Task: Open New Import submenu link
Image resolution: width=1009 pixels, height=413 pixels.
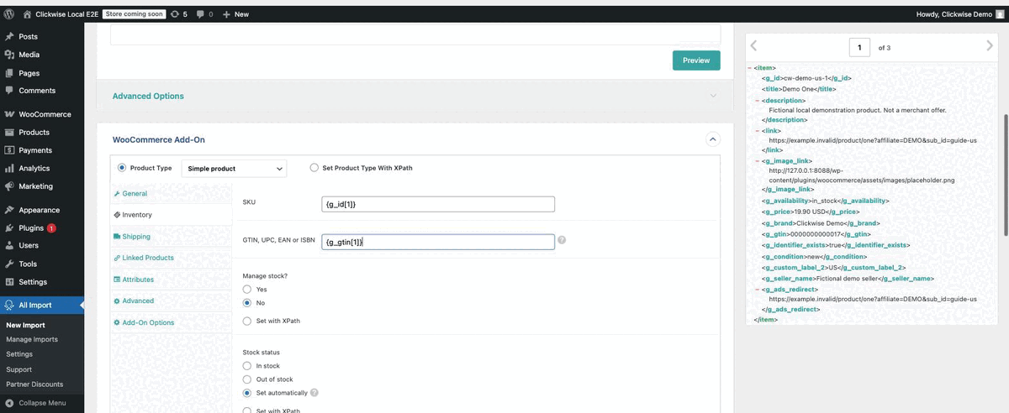Action: coord(25,325)
